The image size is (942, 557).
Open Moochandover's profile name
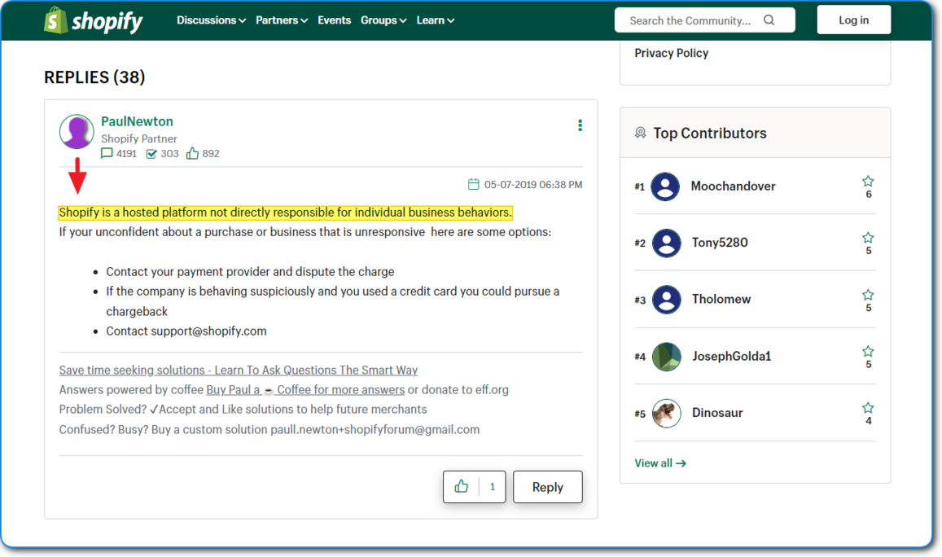[x=733, y=186]
